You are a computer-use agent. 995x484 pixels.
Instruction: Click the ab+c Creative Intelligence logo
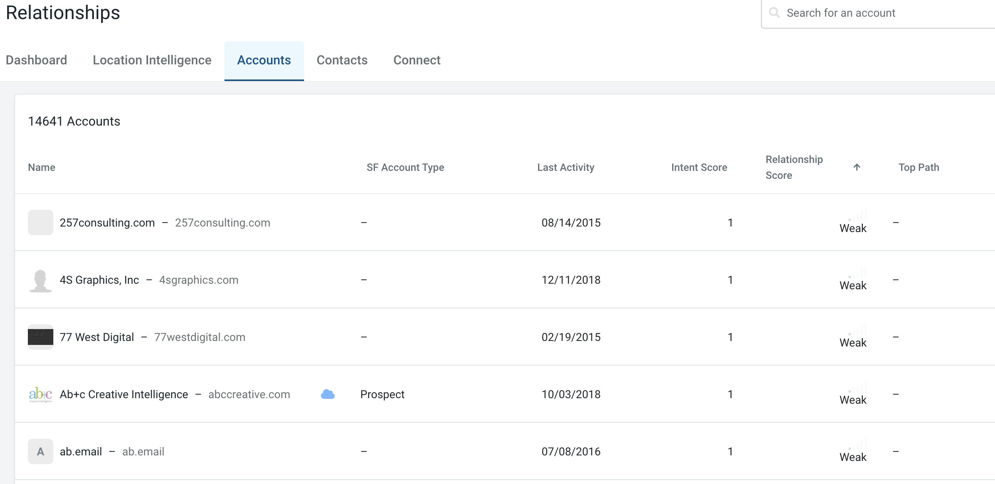(41, 394)
